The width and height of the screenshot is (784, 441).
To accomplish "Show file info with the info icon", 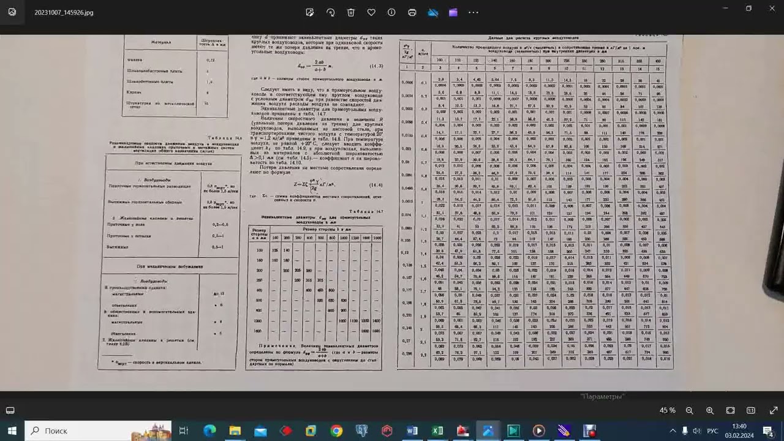I will pos(391,12).
